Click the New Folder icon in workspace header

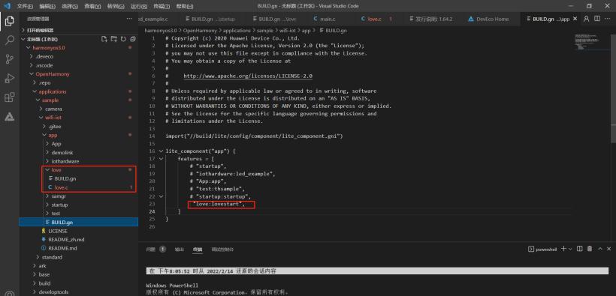113,39
